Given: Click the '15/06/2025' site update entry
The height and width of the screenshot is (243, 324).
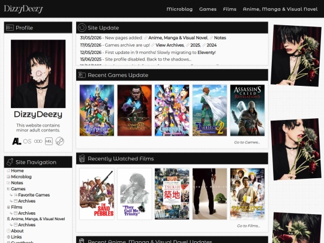Looking at the screenshot, I should click(x=136, y=59).
